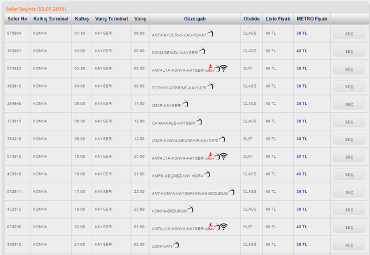Click the Liste Fiyatı column header
The image size is (370, 255).
coord(278,19)
